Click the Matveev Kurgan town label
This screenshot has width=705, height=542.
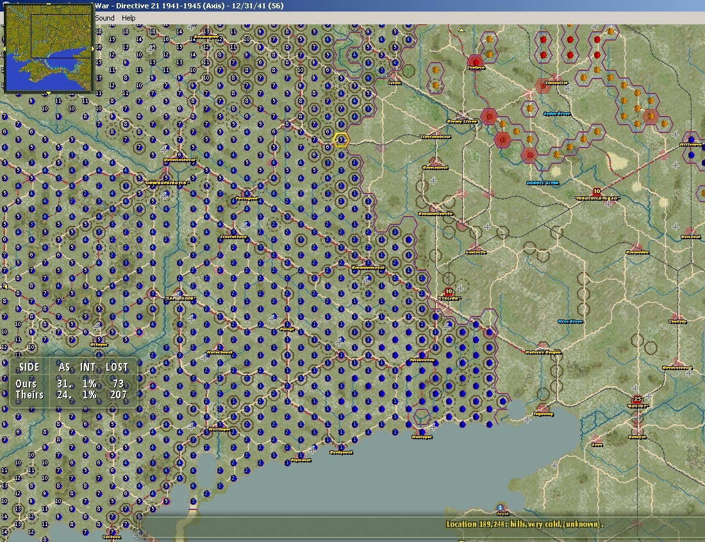tap(543, 352)
